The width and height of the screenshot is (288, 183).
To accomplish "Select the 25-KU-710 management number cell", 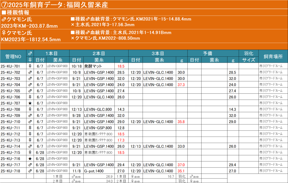I will (x=13, y=122).
